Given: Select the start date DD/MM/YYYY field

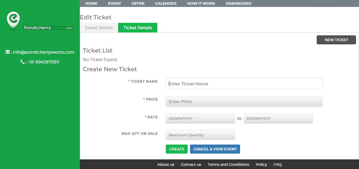Looking at the screenshot, I should pos(200,119).
